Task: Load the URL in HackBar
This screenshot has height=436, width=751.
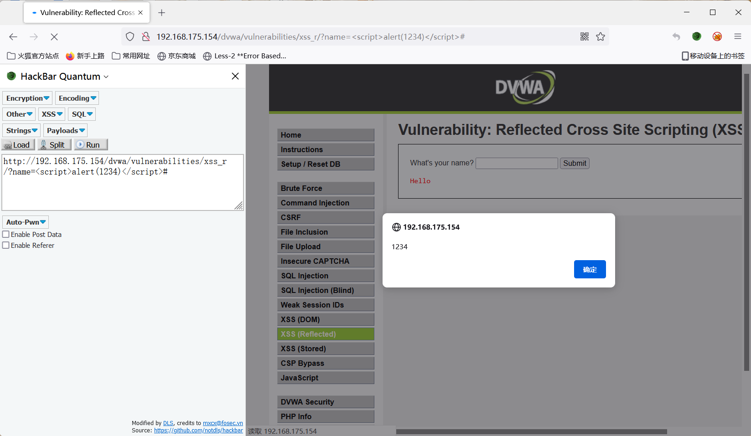Action: click(x=18, y=145)
